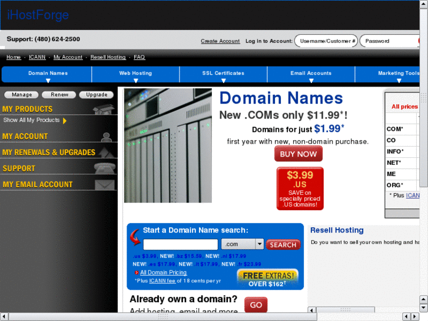Open the Email Accounts menu tab
The image size is (428, 321).
(311, 74)
